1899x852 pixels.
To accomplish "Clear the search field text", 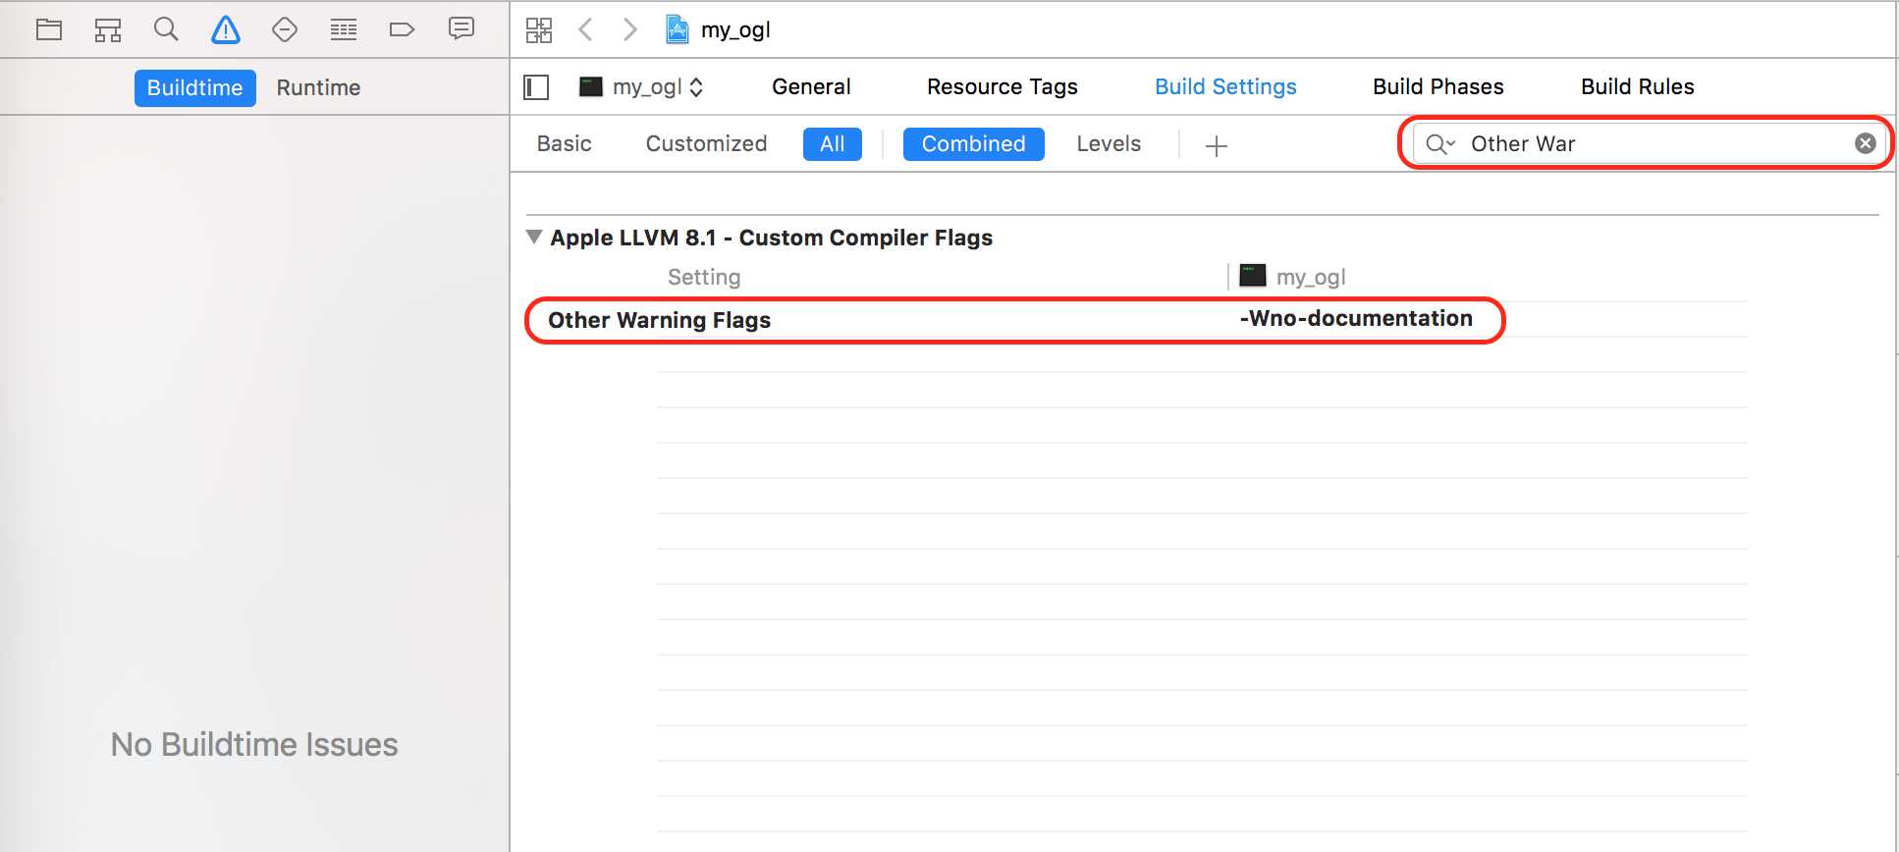I will (x=1866, y=143).
